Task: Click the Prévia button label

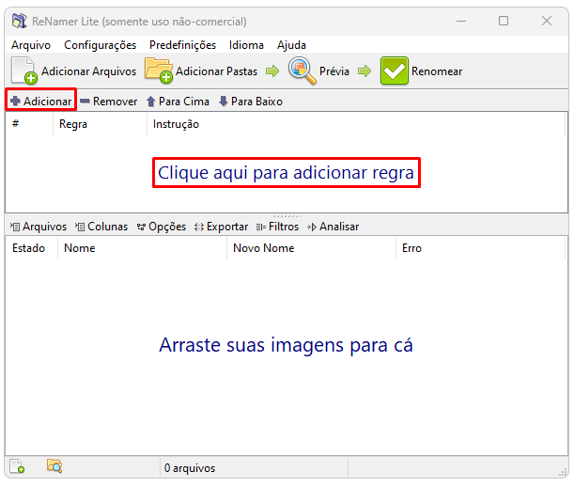Action: tap(334, 71)
